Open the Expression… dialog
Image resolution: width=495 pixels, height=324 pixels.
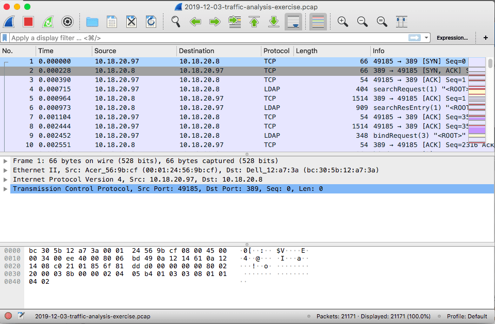tap(452, 38)
